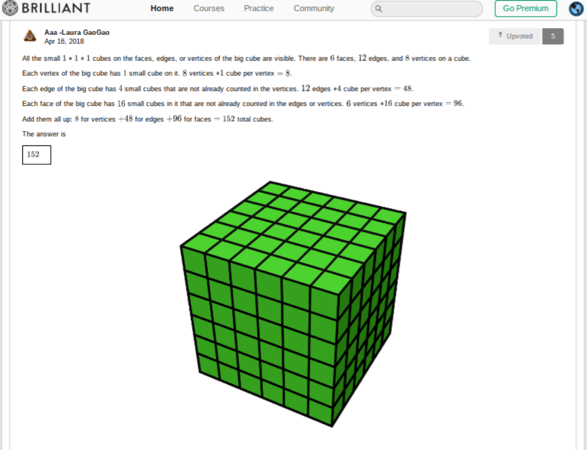Toggle the Upvoted button

tap(515, 36)
